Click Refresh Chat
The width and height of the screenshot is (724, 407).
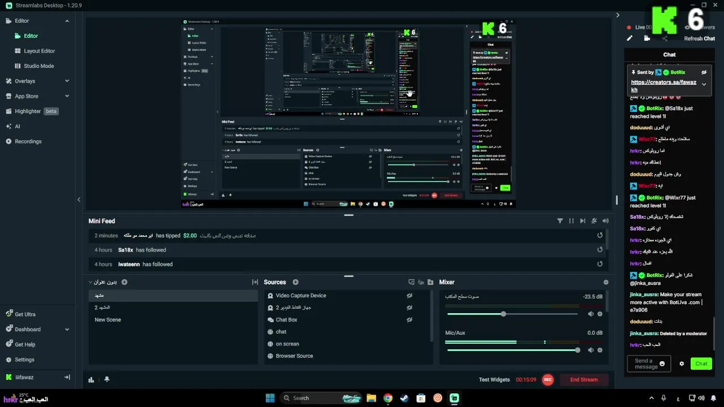pyautogui.click(x=700, y=38)
